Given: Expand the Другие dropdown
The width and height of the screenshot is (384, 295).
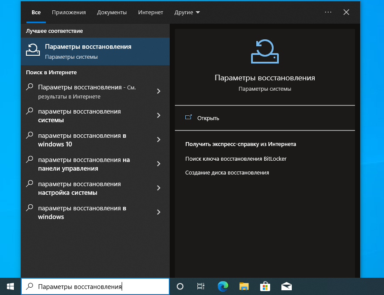Looking at the screenshot, I should 187,13.
